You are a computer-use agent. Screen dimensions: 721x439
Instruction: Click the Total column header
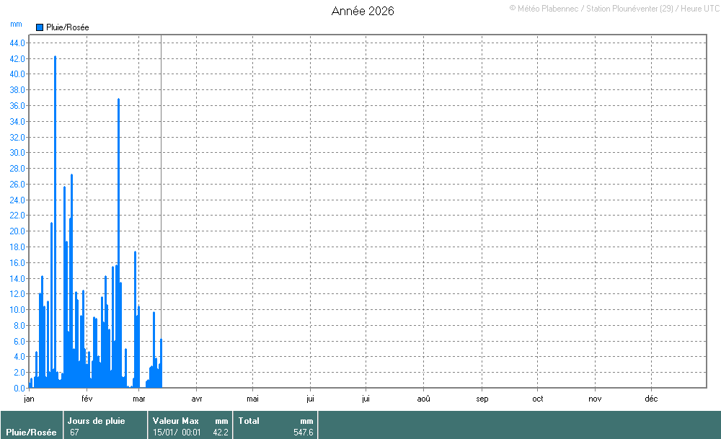(x=249, y=421)
